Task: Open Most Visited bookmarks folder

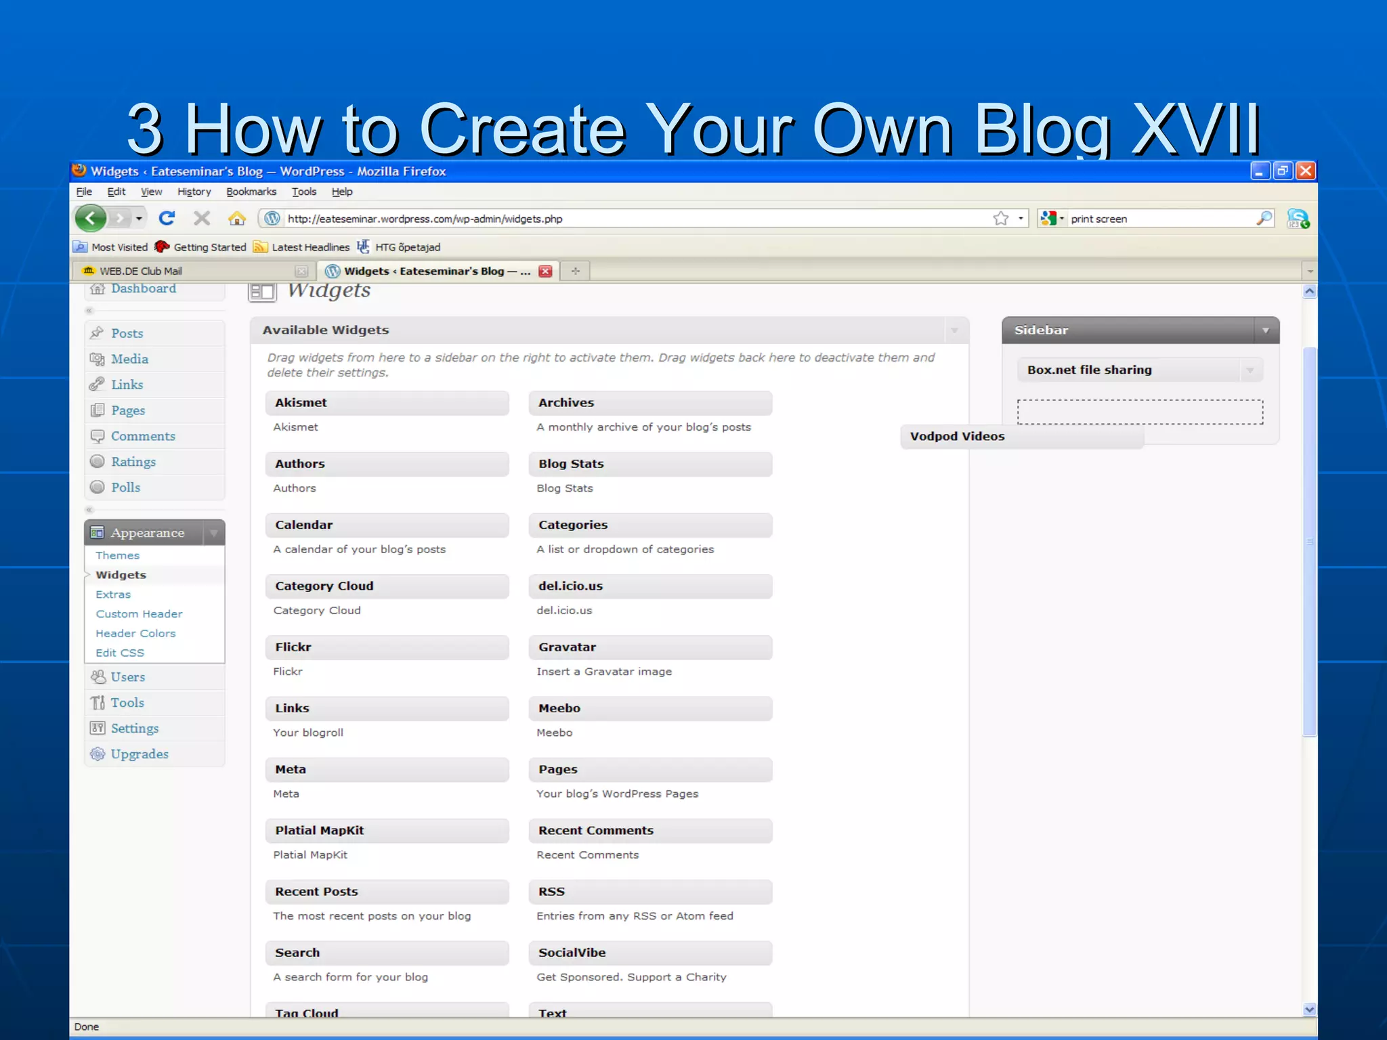Action: tap(110, 247)
